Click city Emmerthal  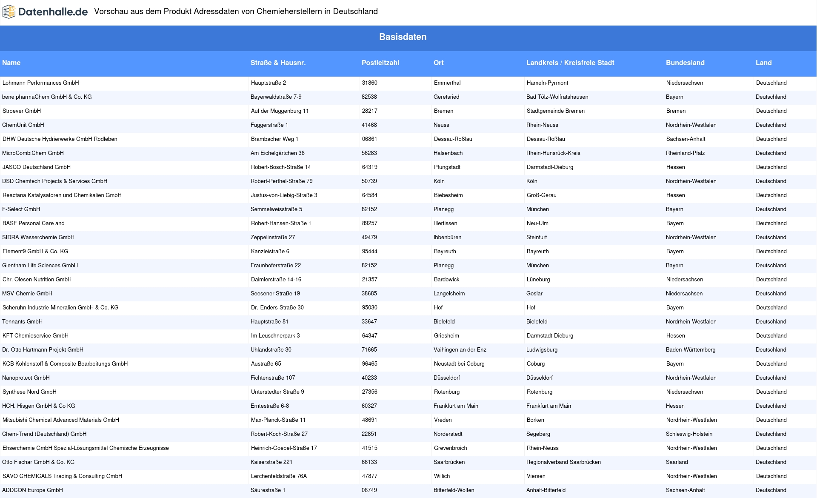coord(447,83)
